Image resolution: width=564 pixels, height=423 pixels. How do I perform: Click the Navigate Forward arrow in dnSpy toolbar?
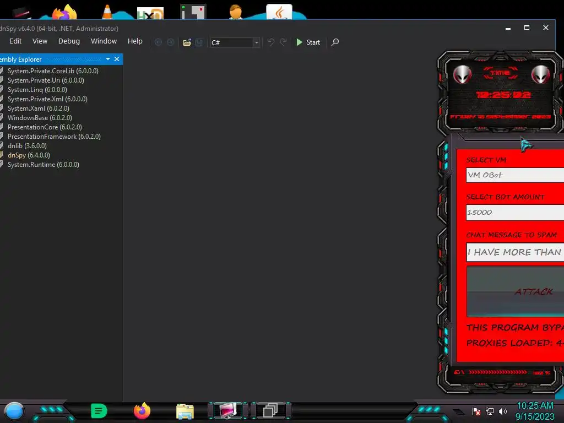[x=171, y=42]
